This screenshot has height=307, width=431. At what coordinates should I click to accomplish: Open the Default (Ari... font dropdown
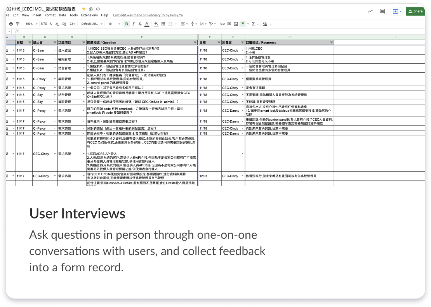coord(92,24)
